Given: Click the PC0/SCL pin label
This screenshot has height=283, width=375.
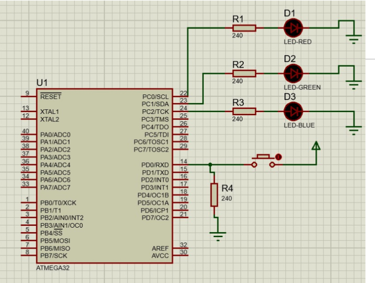Looking at the screenshot, I should point(155,97).
